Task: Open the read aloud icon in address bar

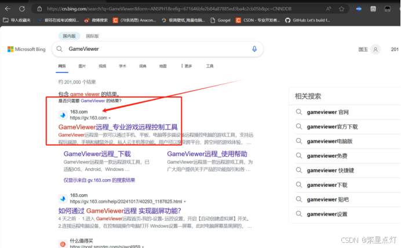Action: [x=329, y=9]
